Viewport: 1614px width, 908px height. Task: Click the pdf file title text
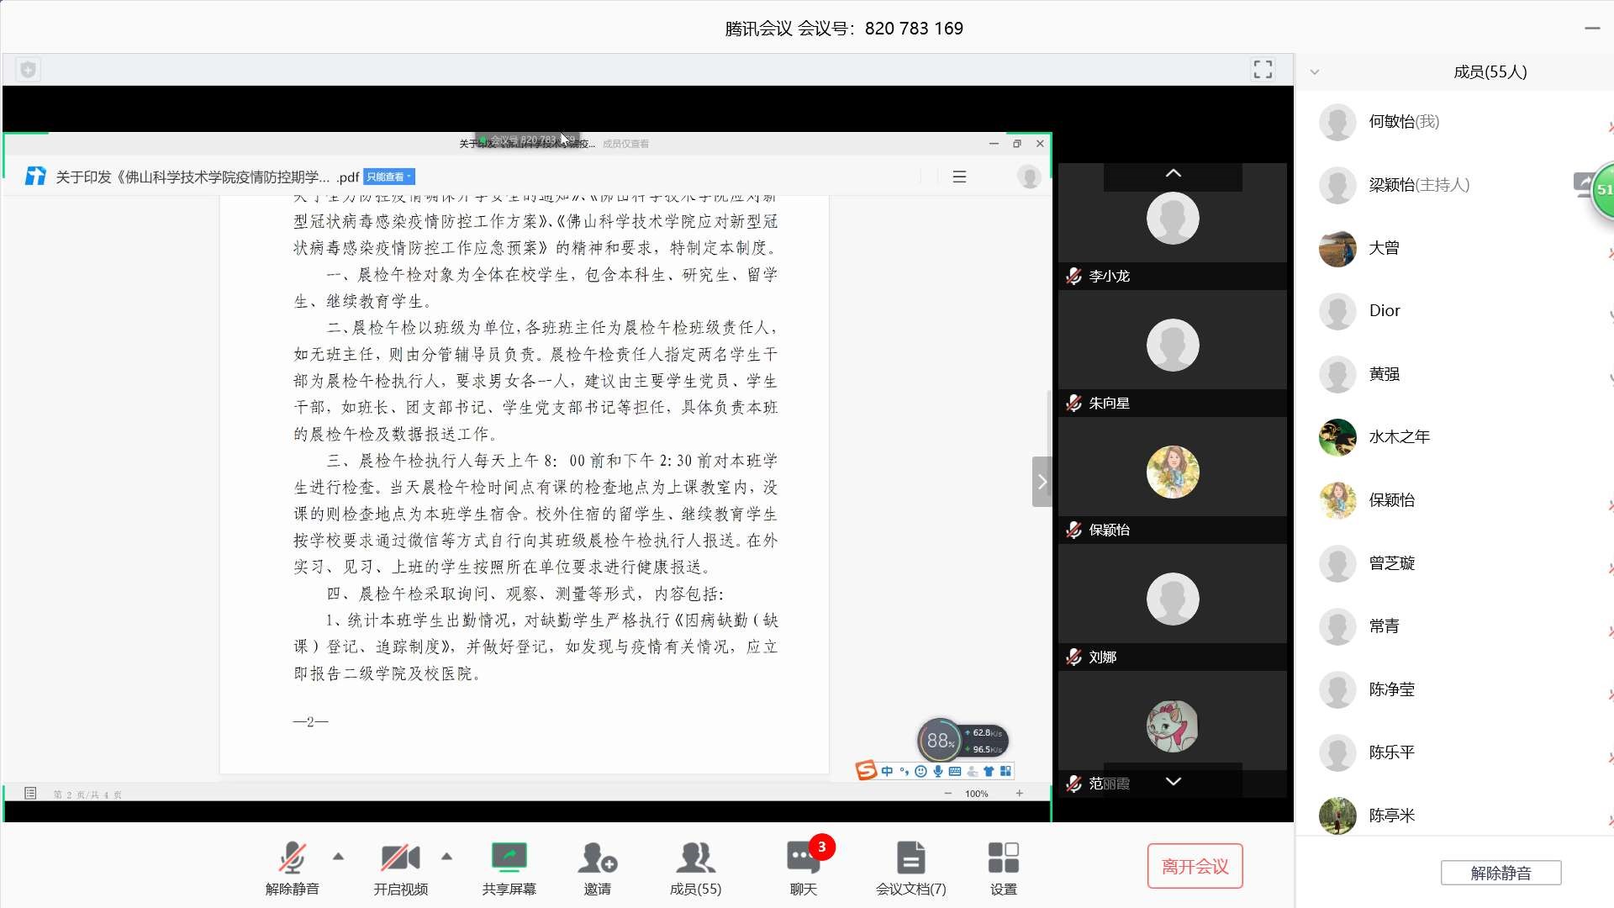coord(208,177)
